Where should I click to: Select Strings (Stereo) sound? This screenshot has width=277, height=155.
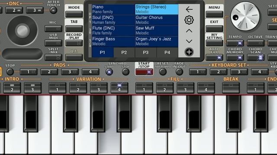[x=157, y=9]
